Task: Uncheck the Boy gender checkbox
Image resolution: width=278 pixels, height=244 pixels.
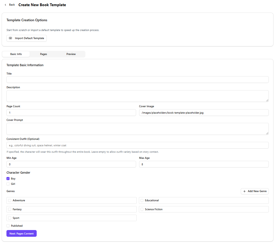Action: pyautogui.click(x=8, y=179)
